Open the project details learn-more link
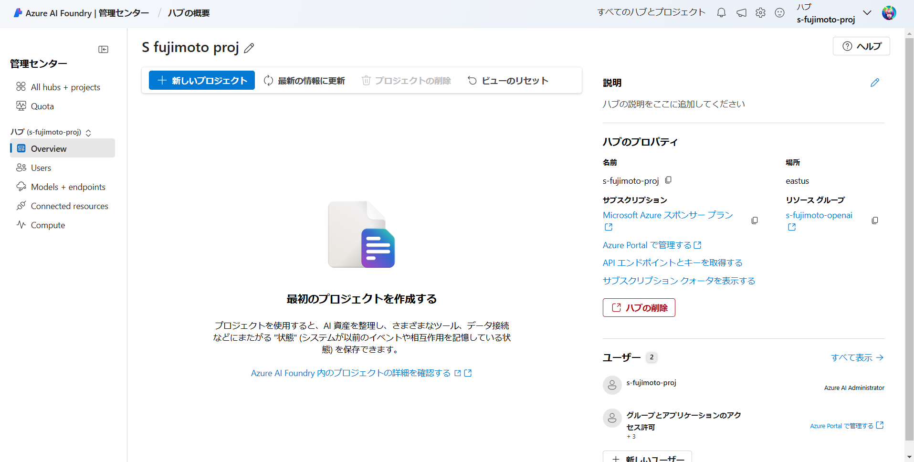This screenshot has width=914, height=462. 361,373
